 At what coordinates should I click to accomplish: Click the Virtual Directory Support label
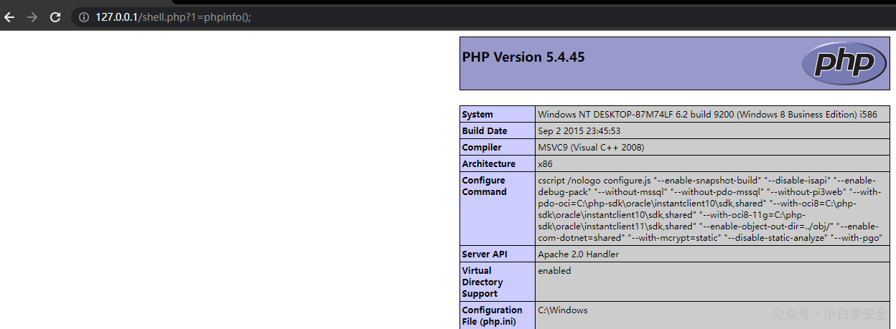[498, 282]
